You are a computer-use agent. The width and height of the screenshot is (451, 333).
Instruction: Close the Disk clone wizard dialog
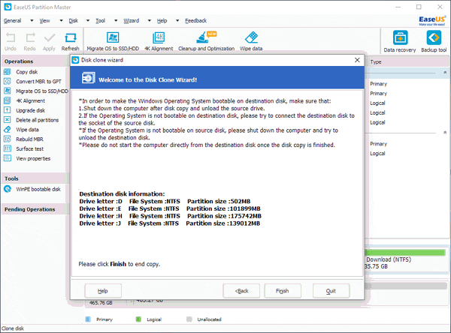coord(357,60)
